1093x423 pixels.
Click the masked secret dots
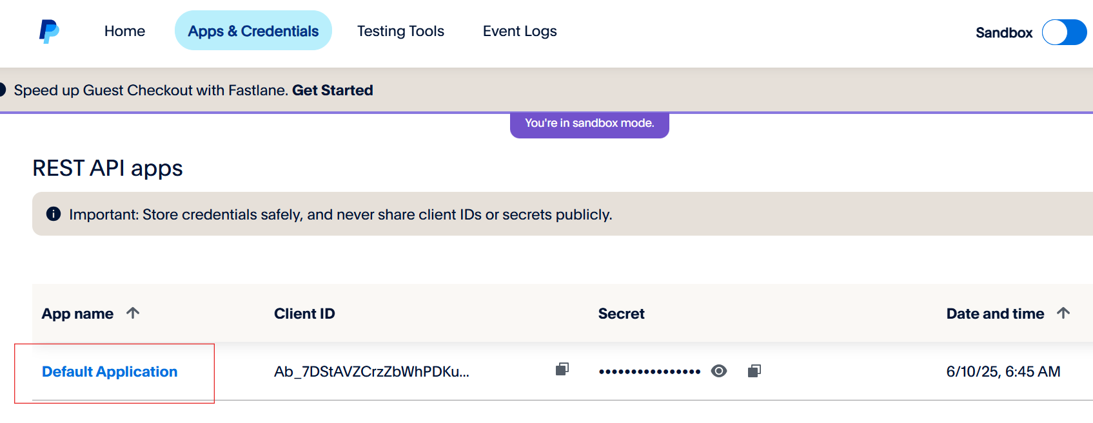tap(649, 371)
